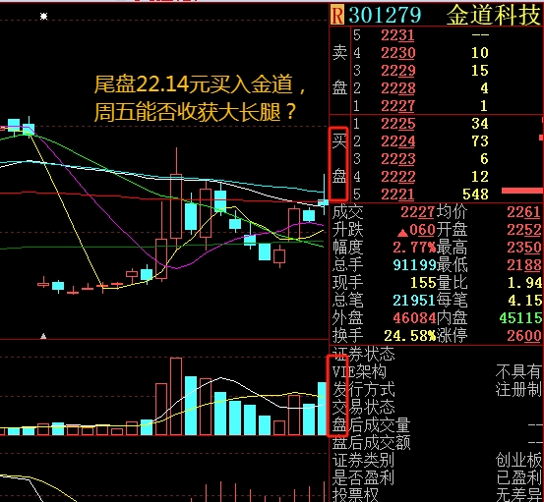Click the 发行方式 value 注册制
The width and height of the screenshot is (544, 502).
(x=518, y=389)
